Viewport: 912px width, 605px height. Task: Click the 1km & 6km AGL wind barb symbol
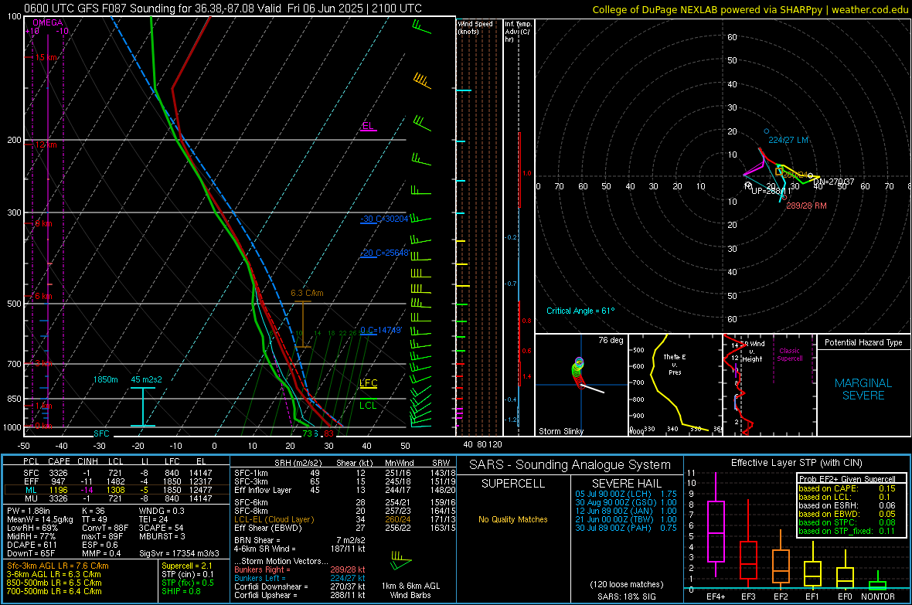coord(401,559)
